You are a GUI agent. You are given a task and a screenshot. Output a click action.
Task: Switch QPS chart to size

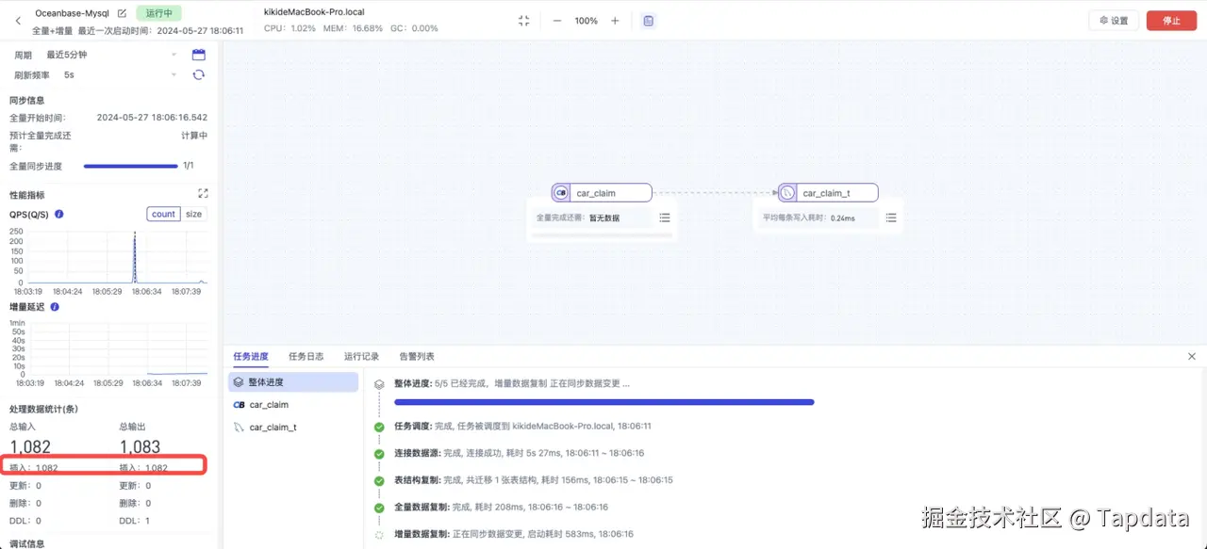pos(193,214)
